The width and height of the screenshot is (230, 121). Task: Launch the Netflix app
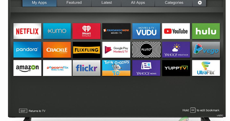pos(27,31)
